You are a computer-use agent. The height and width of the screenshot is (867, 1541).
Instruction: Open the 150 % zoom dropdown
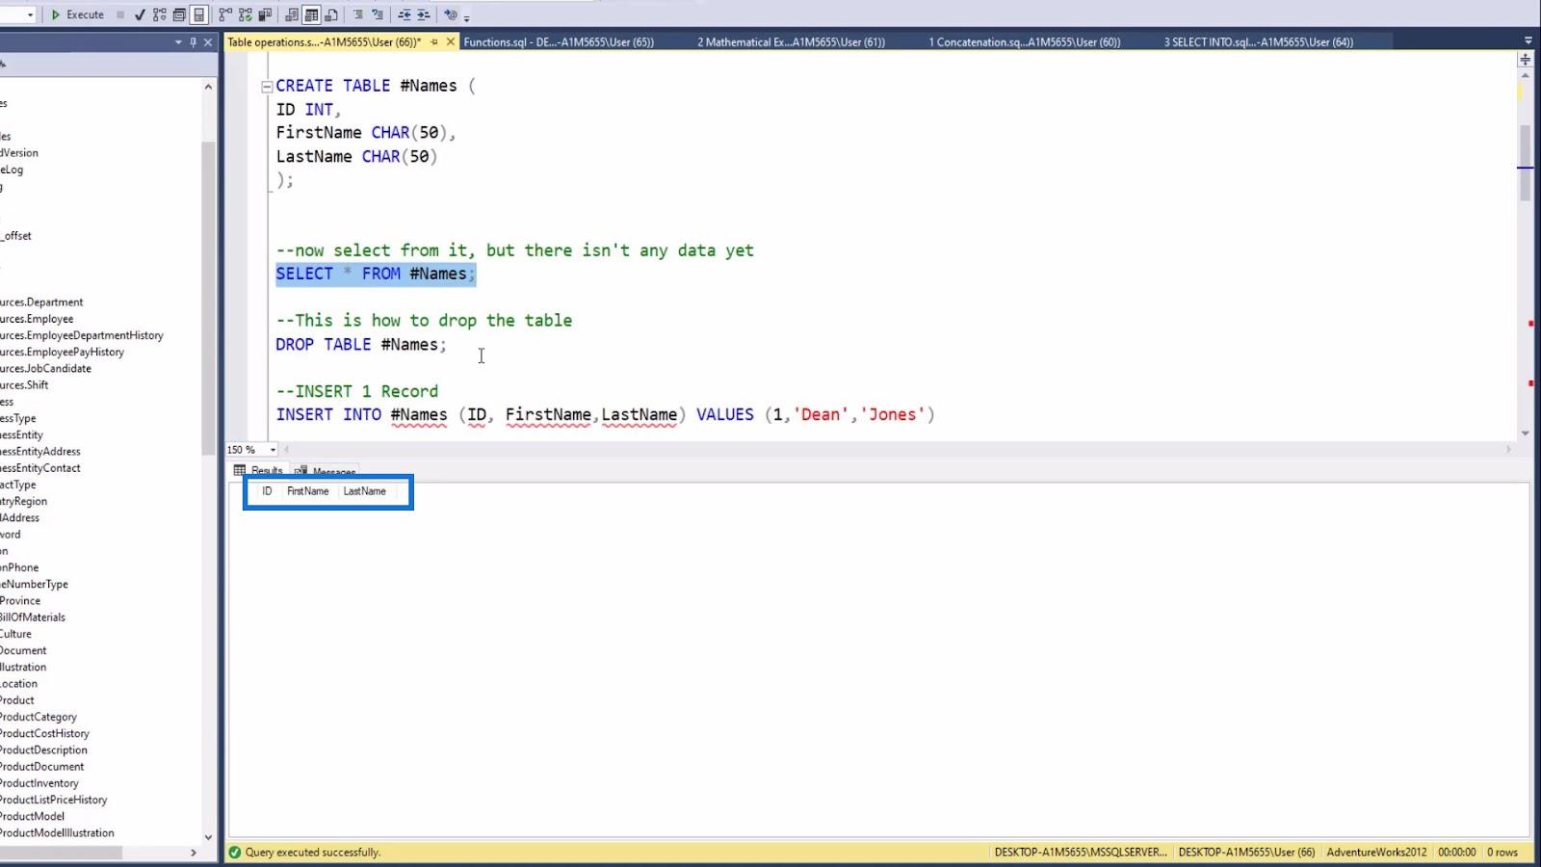tap(274, 450)
